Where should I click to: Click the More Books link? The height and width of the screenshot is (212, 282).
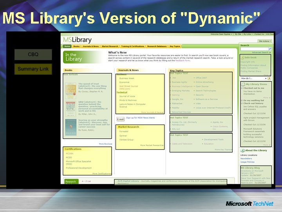(x=105, y=144)
